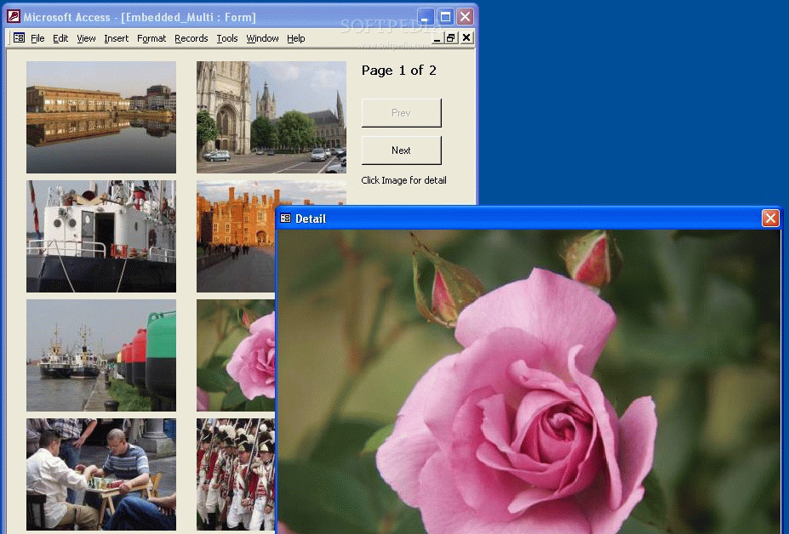Click the disabled Prev button
This screenshot has height=534, width=789.
[x=401, y=113]
